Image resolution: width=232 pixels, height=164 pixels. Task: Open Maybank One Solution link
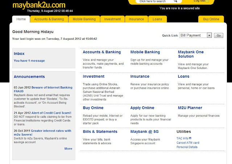[x=191, y=54]
